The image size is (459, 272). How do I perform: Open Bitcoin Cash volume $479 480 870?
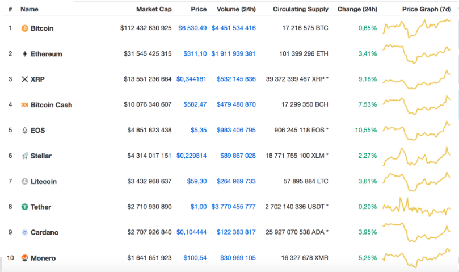point(236,104)
